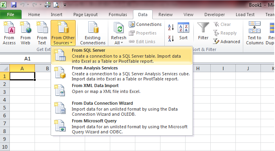The image size is (275, 151).
Task: Choose From Data Connection Wizard
Action: [x=122, y=109]
